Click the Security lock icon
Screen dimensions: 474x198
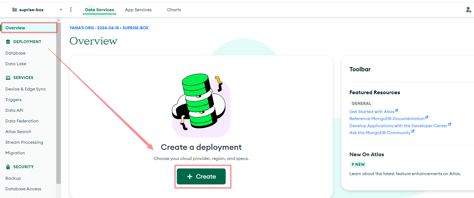tap(8, 167)
